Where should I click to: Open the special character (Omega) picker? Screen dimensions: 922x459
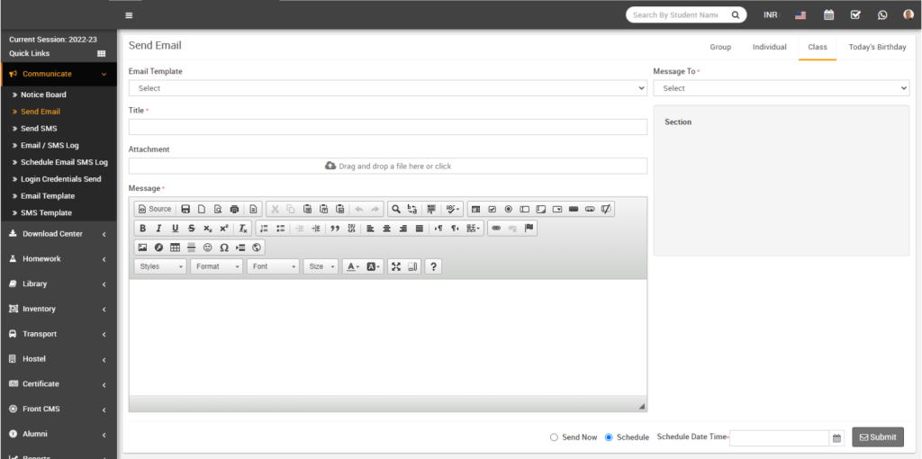[224, 247]
